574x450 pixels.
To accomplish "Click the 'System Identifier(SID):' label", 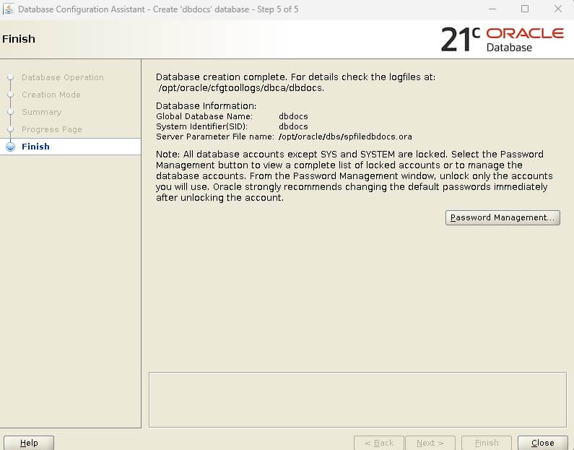I will [201, 126].
